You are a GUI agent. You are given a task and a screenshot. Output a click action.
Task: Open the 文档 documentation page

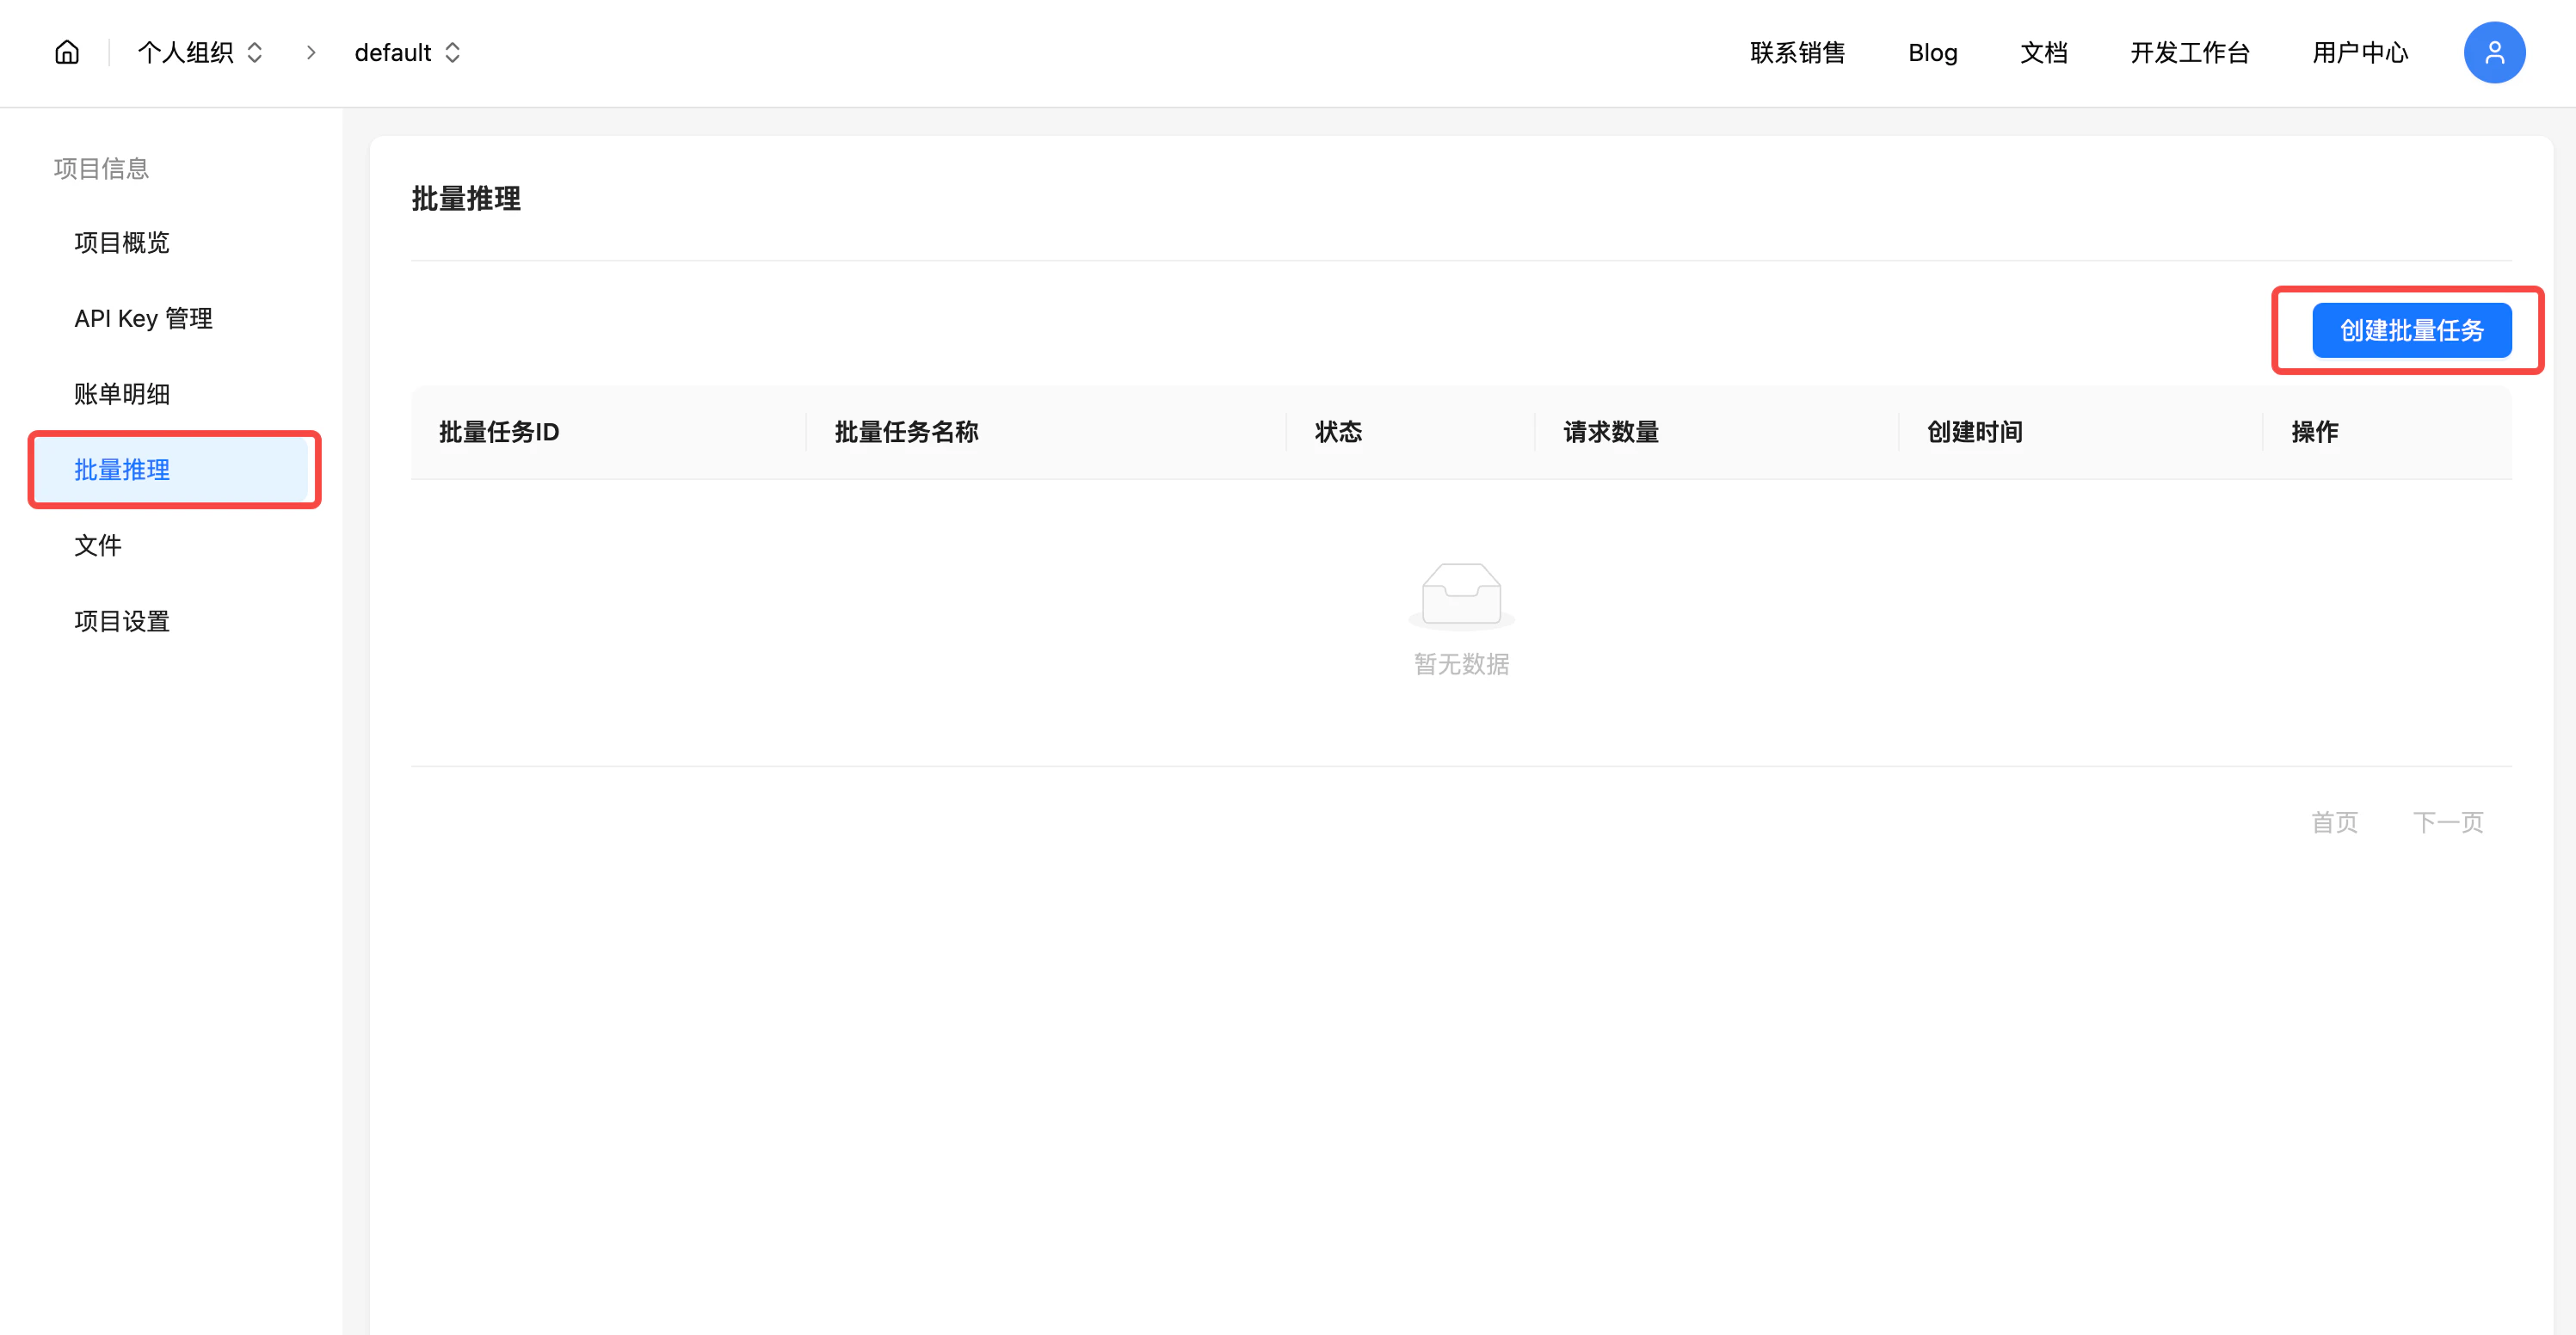tap(2043, 52)
